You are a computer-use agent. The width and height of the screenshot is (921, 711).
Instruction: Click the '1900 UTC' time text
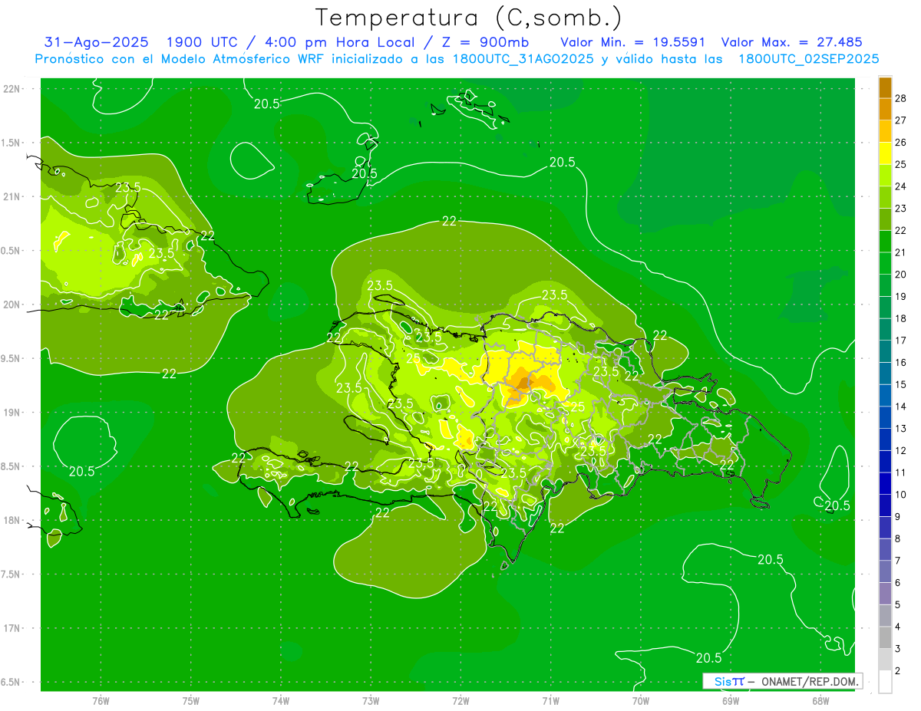click(x=201, y=42)
